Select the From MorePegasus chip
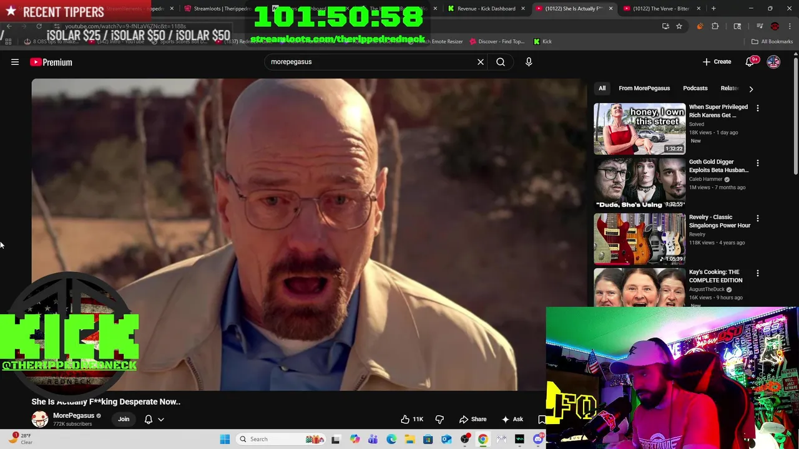The width and height of the screenshot is (799, 449). tap(644, 88)
